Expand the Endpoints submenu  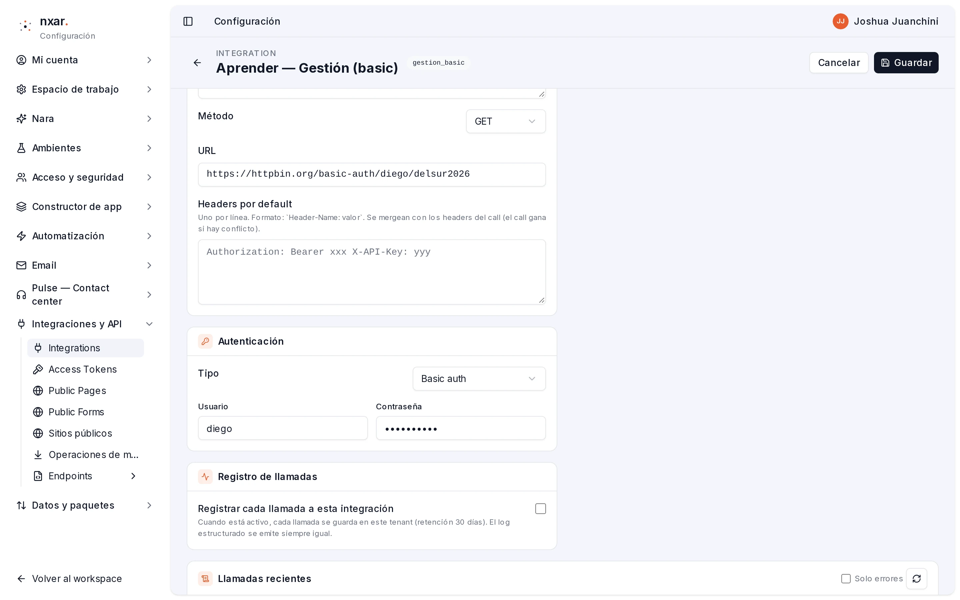pyautogui.click(x=85, y=476)
